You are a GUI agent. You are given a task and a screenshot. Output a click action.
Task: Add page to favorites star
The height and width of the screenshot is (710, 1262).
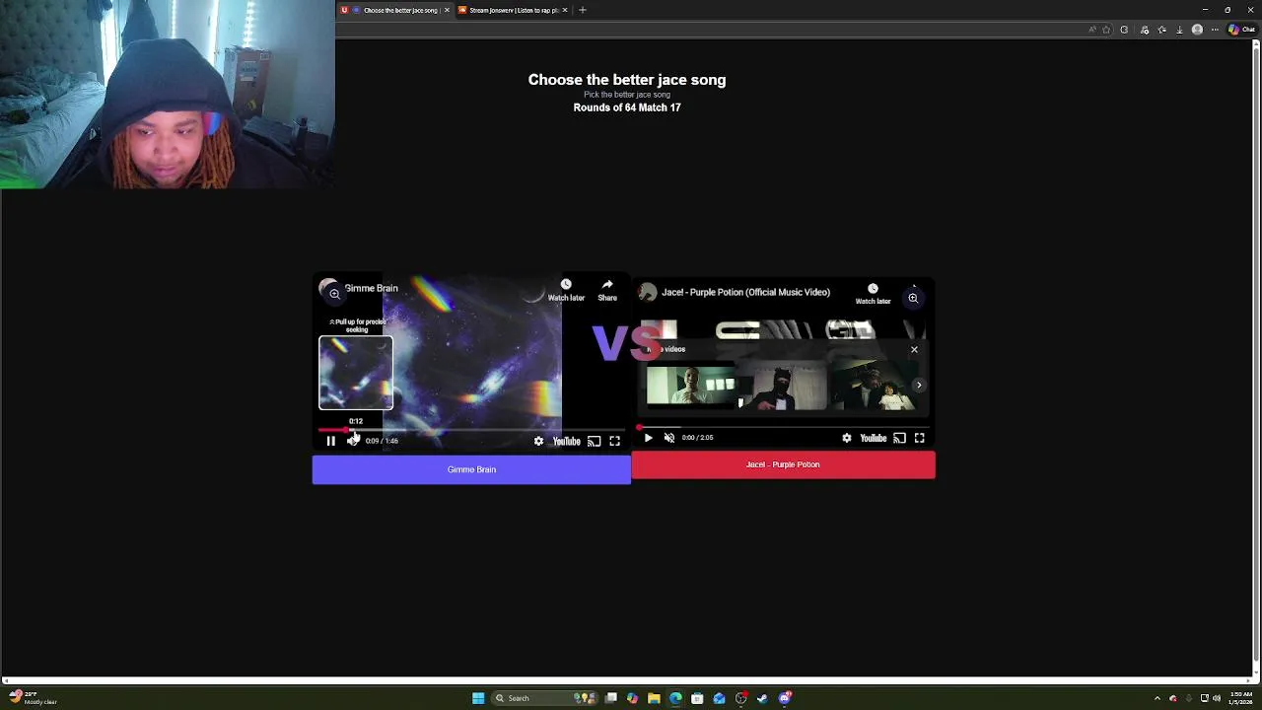[x=1106, y=30]
